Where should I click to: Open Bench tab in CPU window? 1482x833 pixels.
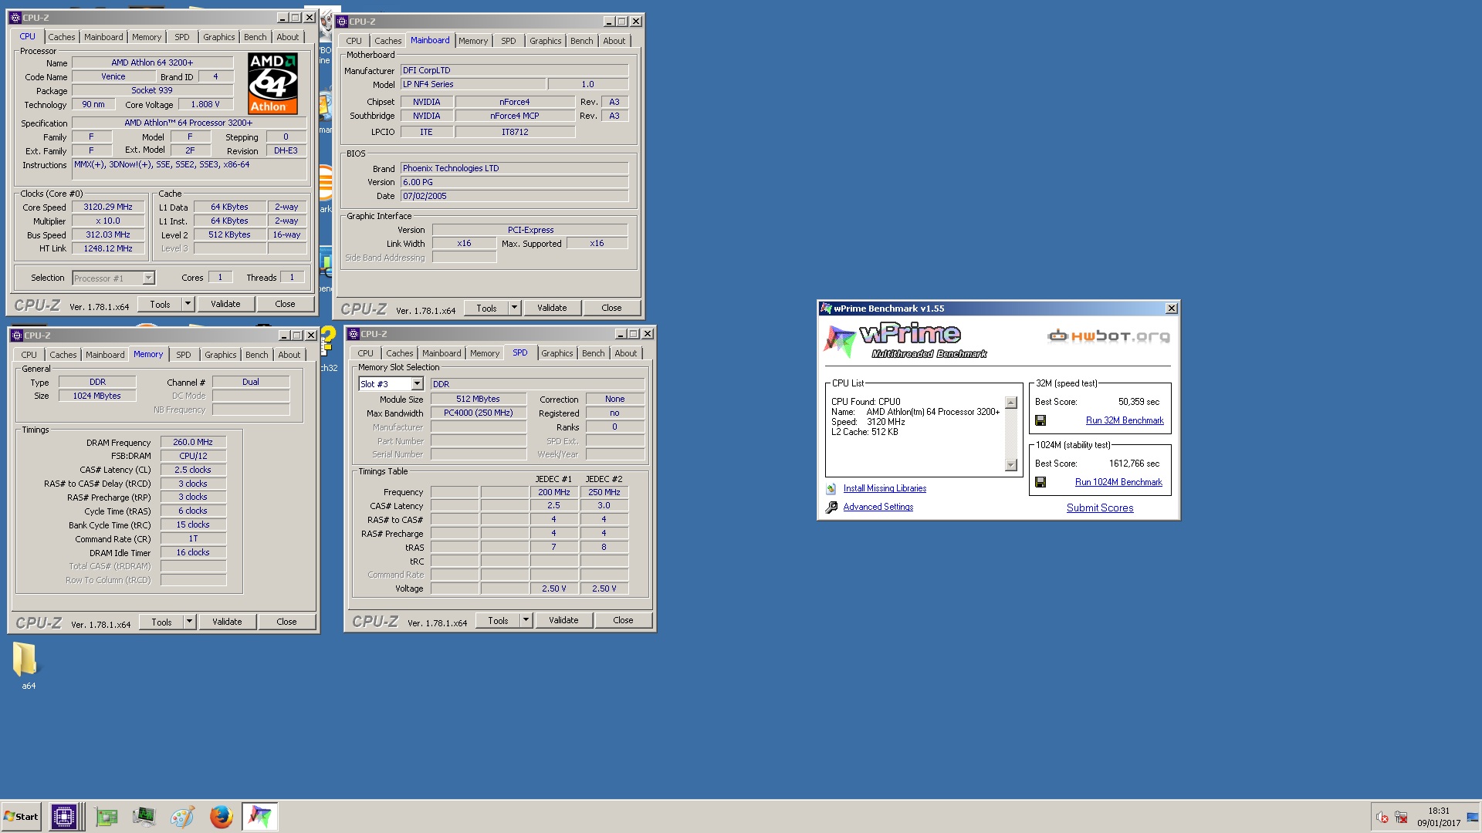coord(255,37)
